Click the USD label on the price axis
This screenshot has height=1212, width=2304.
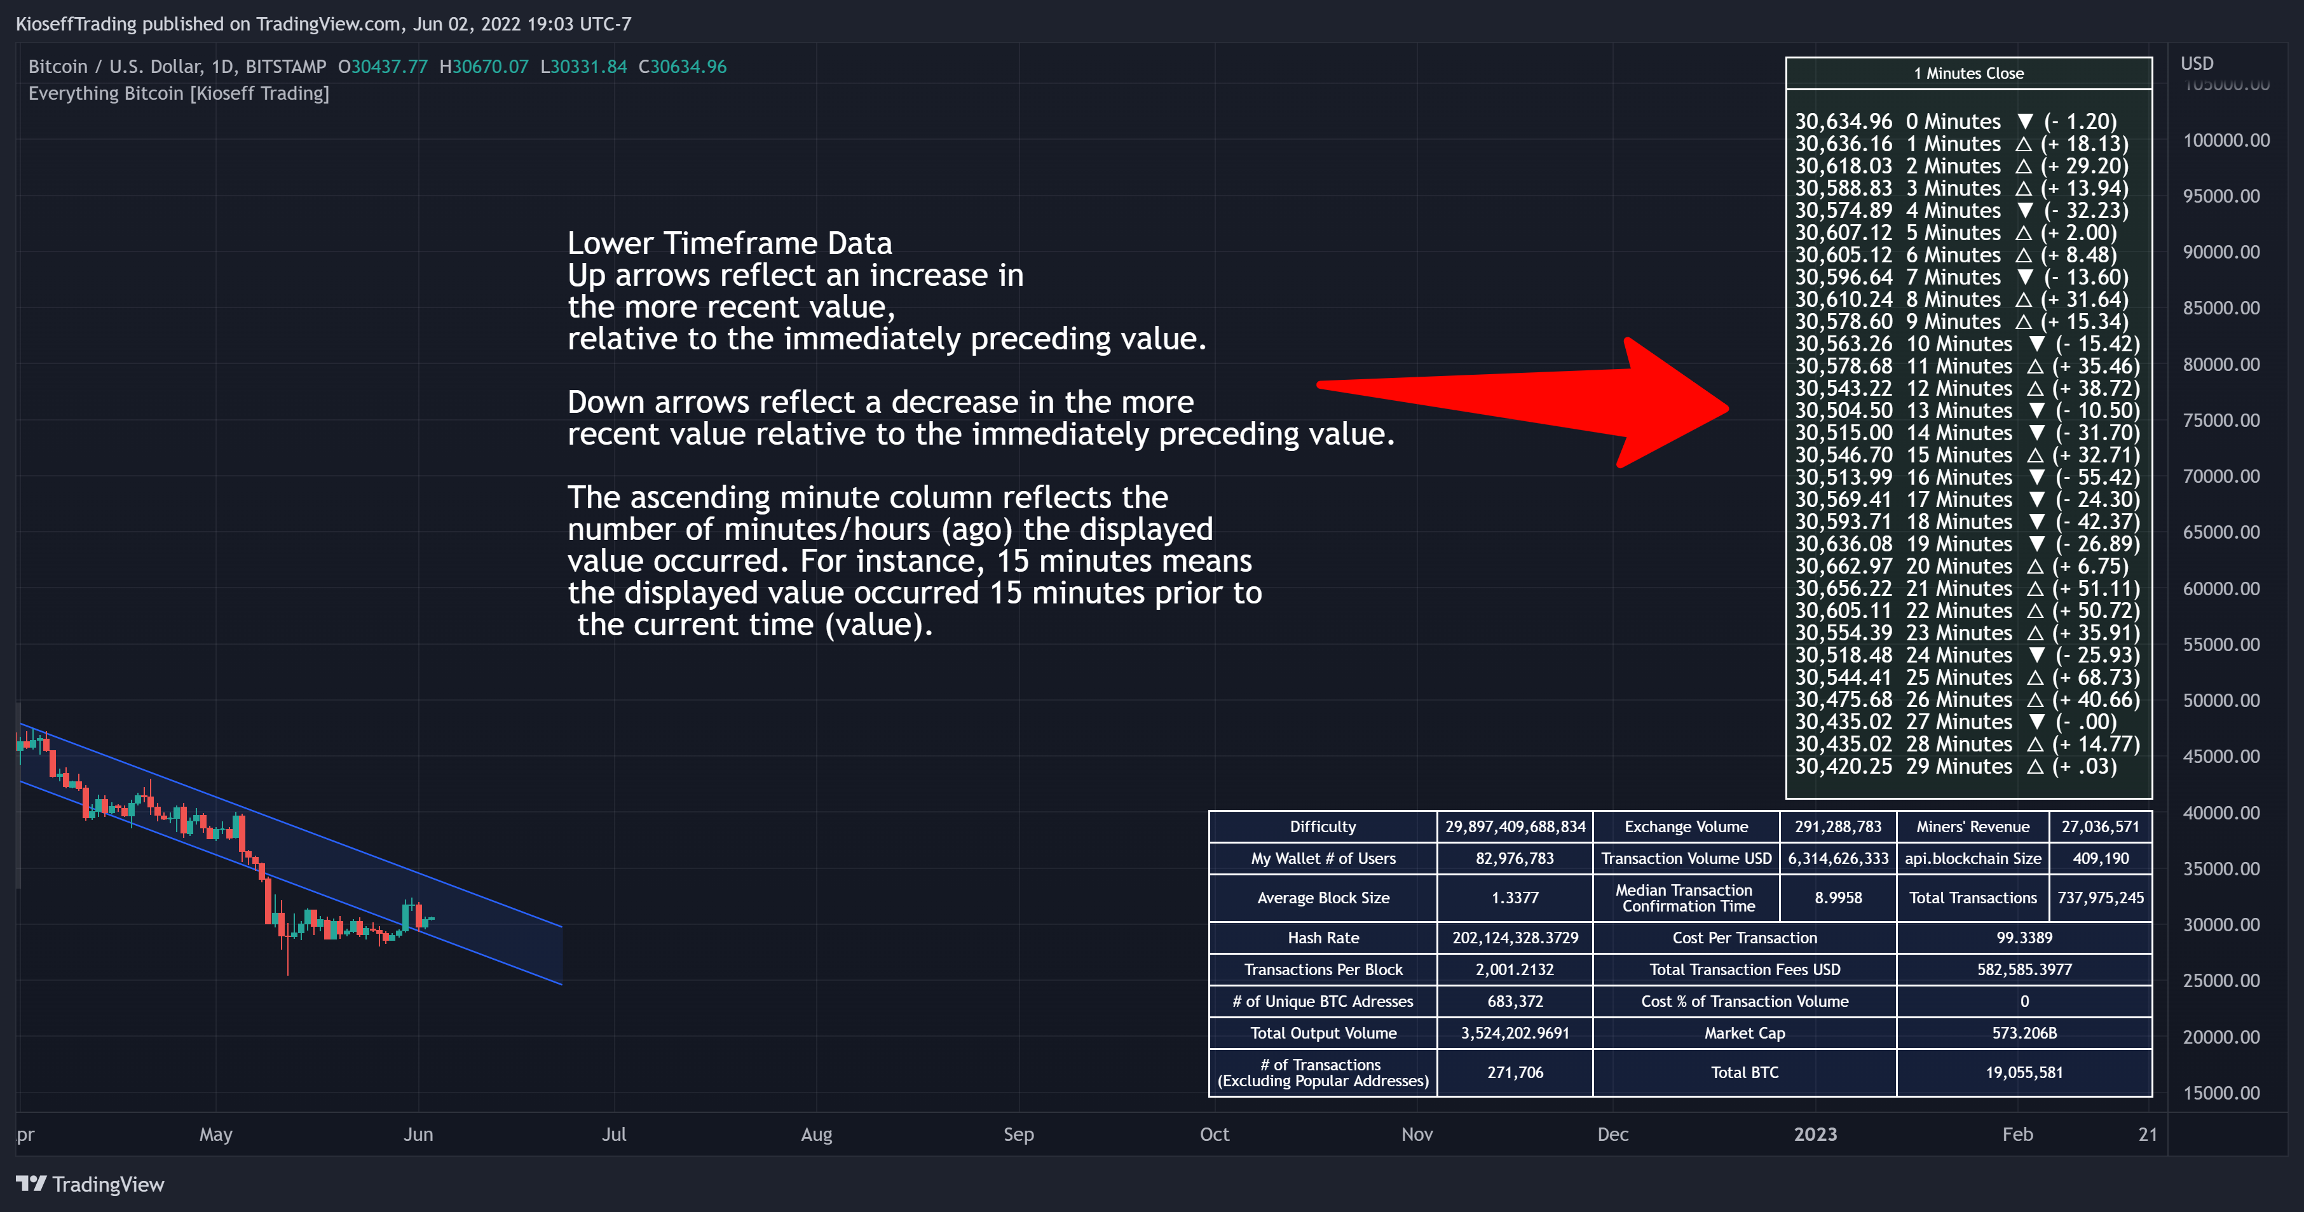pos(2197,64)
